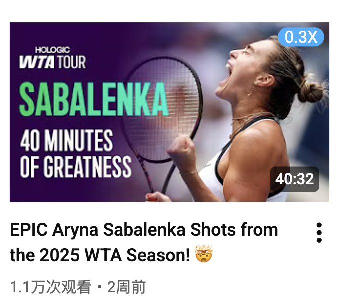Screen dimensions: 344x308
Task: Click the 1.1万次观看 view count
Action: point(50,287)
